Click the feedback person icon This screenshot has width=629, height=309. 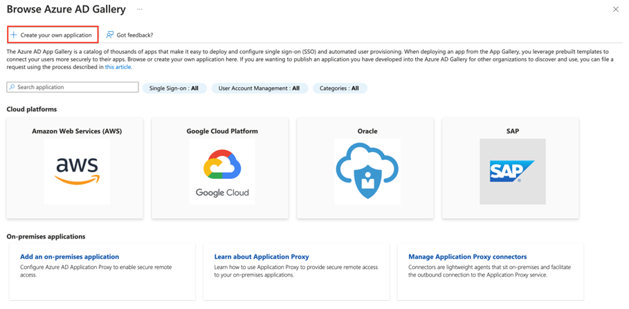coord(110,35)
